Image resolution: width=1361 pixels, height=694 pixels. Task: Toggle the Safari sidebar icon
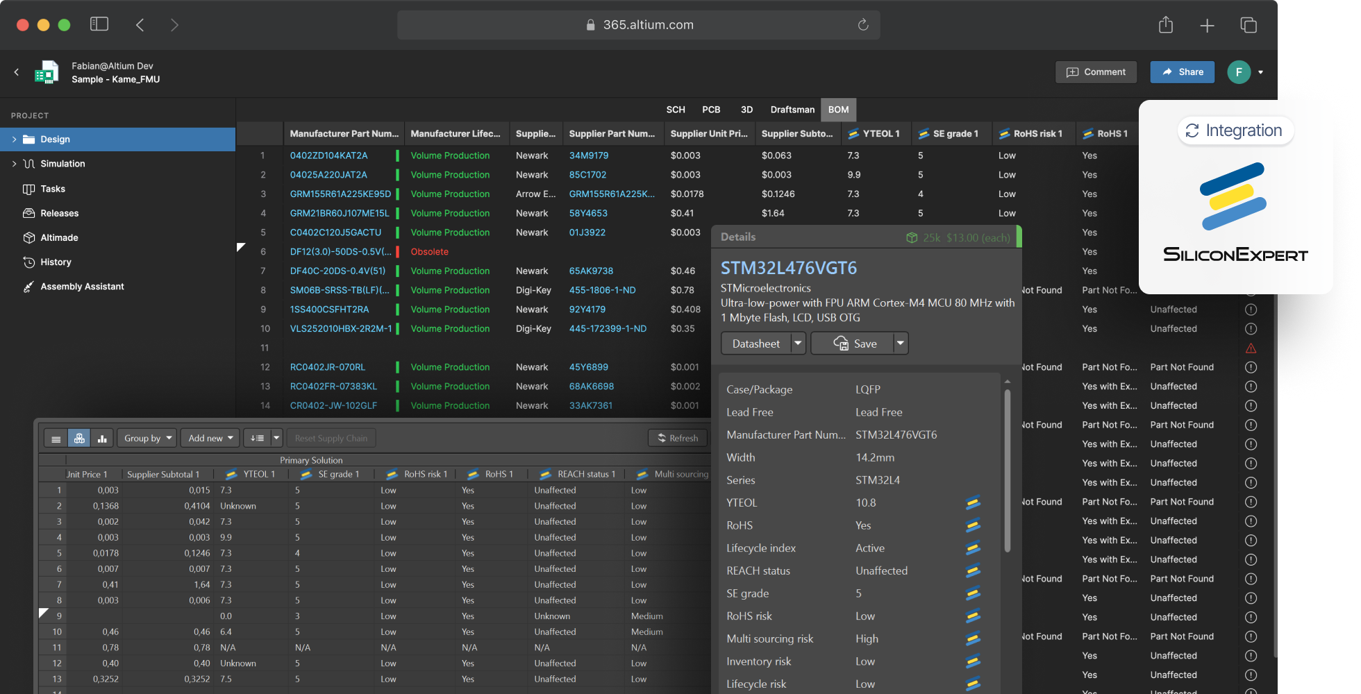pos(99,24)
